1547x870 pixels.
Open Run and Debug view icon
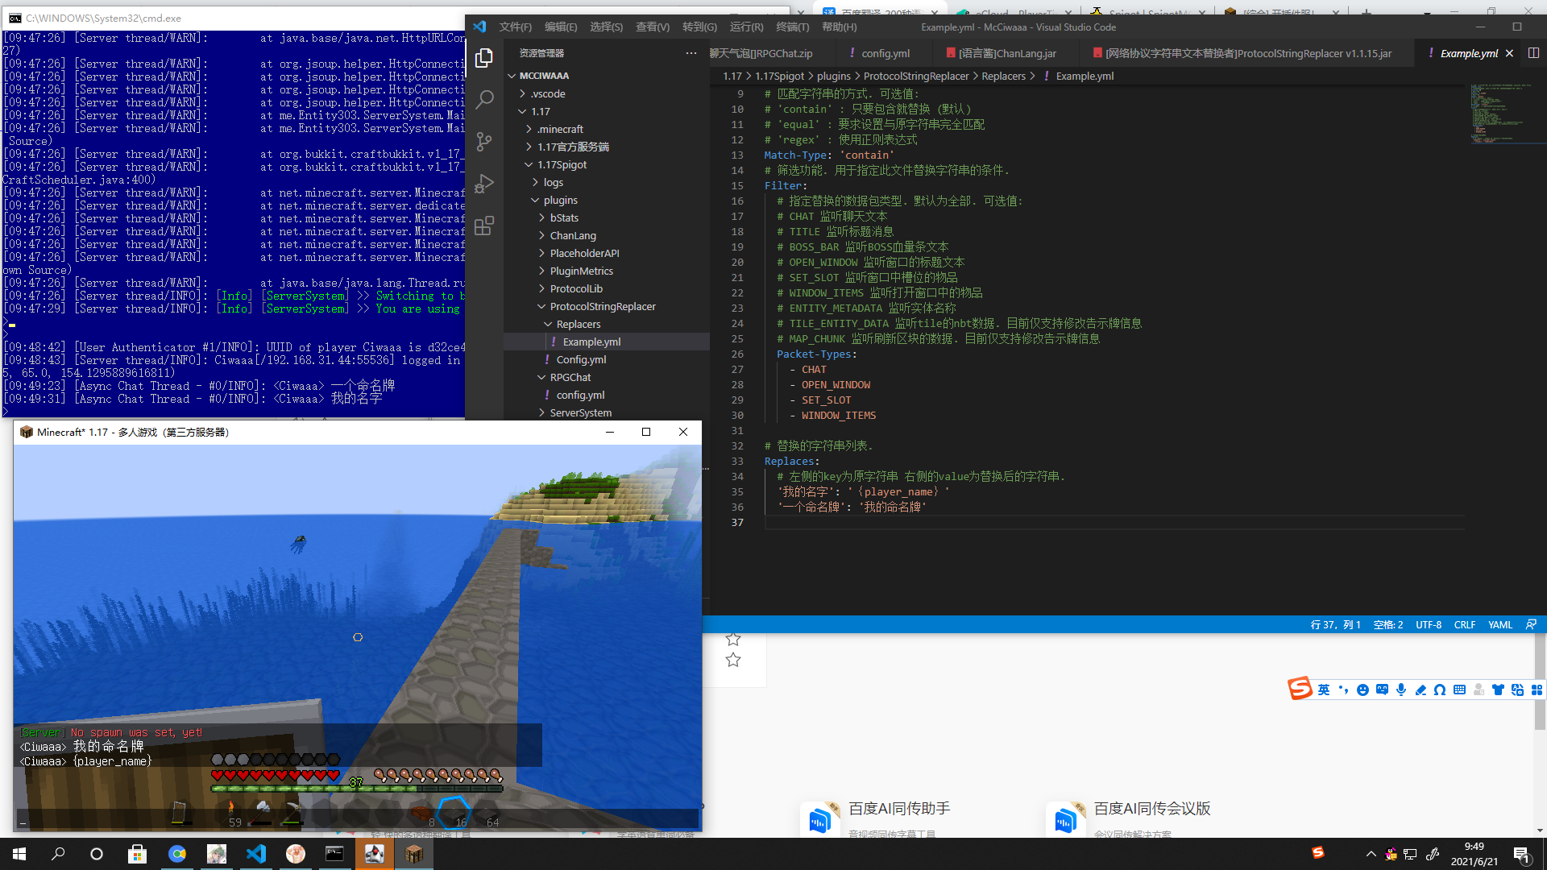484,184
